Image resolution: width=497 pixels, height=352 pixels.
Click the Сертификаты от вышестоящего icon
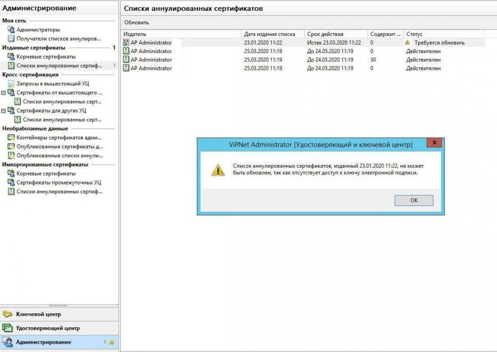[x=11, y=93]
